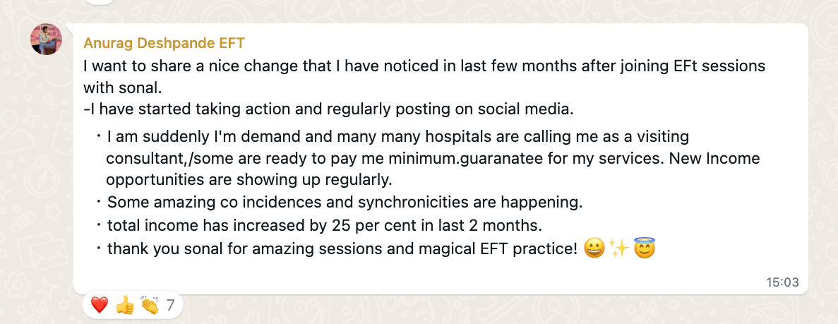The image size is (838, 324).
Task: Click the partial reaction pill above the message
Action: (x=98, y=2)
